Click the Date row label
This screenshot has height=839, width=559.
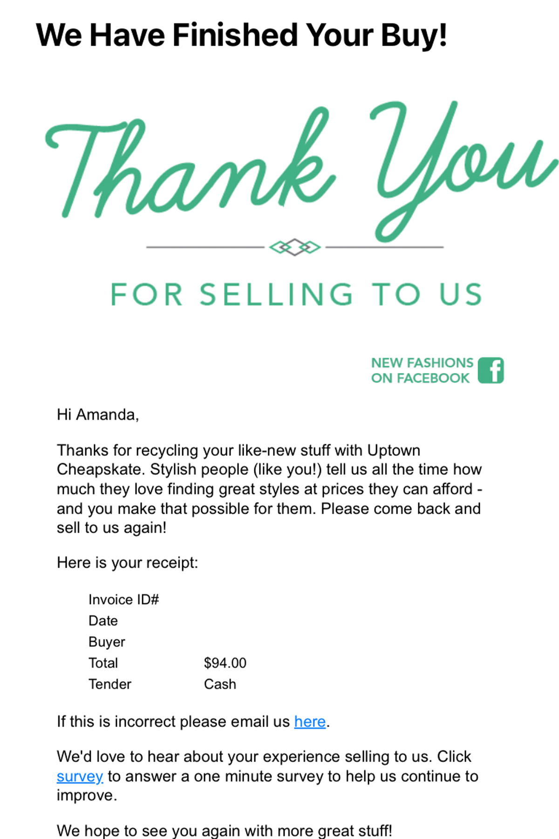tap(103, 621)
